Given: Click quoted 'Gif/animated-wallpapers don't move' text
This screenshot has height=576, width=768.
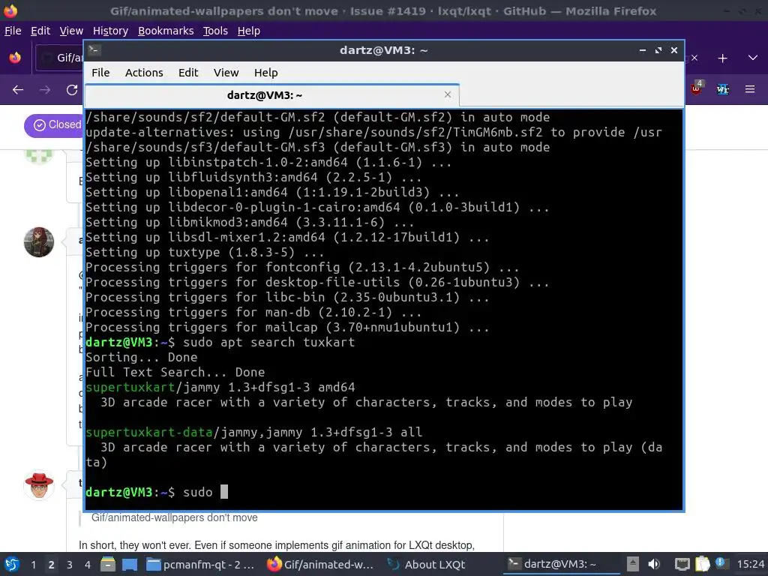Looking at the screenshot, I should click(x=174, y=517).
